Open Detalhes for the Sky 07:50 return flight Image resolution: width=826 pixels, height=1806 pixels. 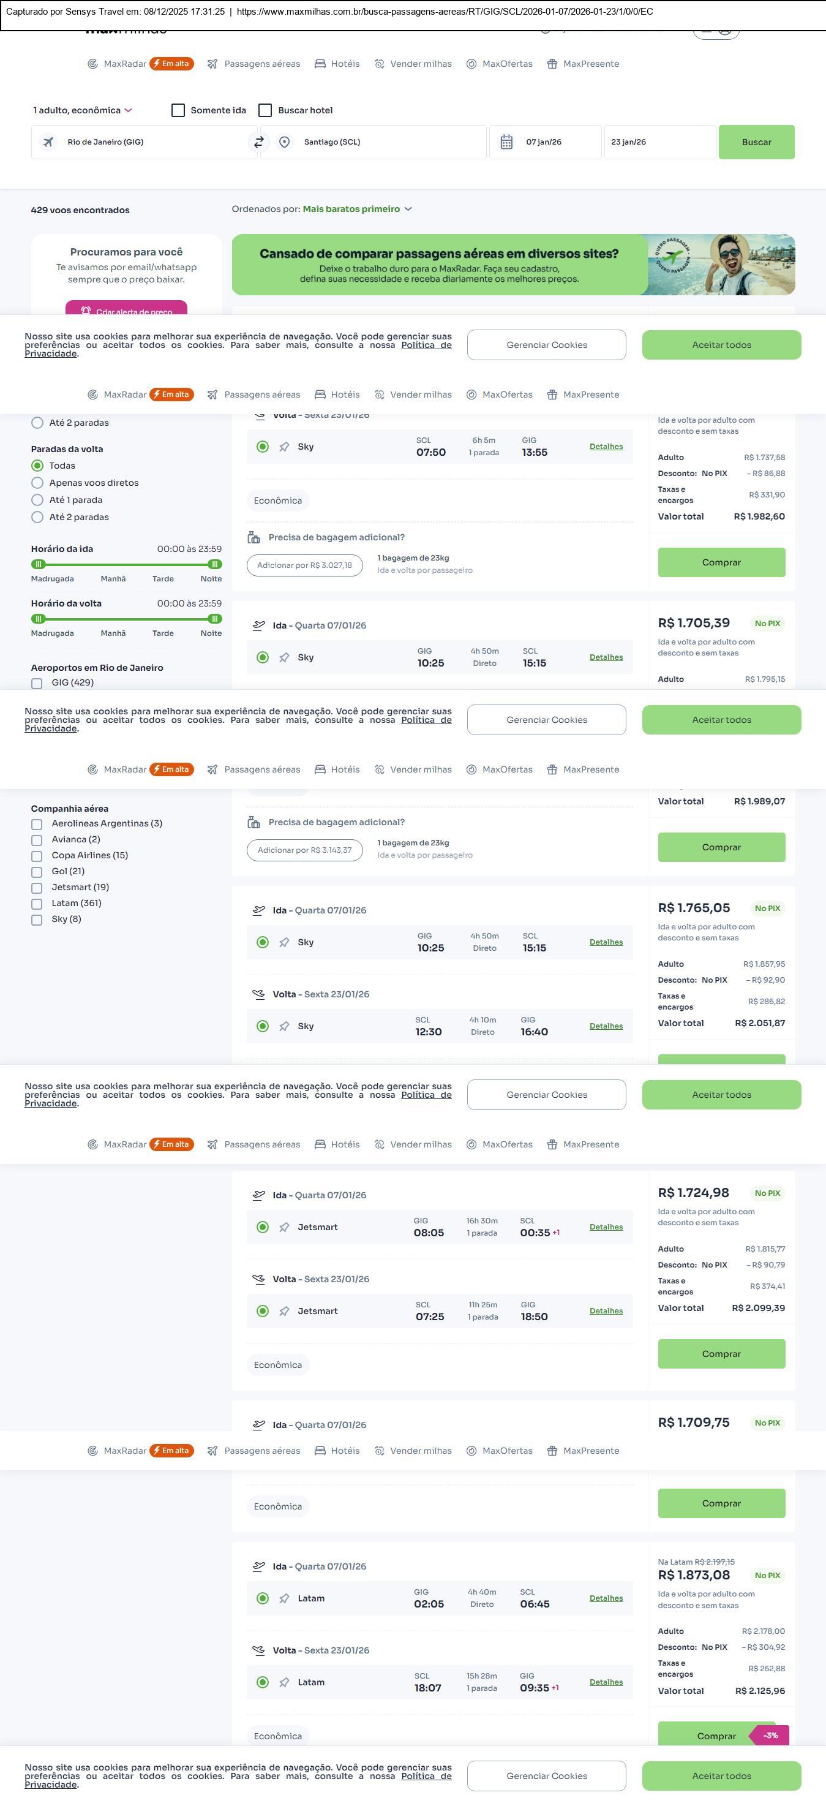click(x=606, y=447)
